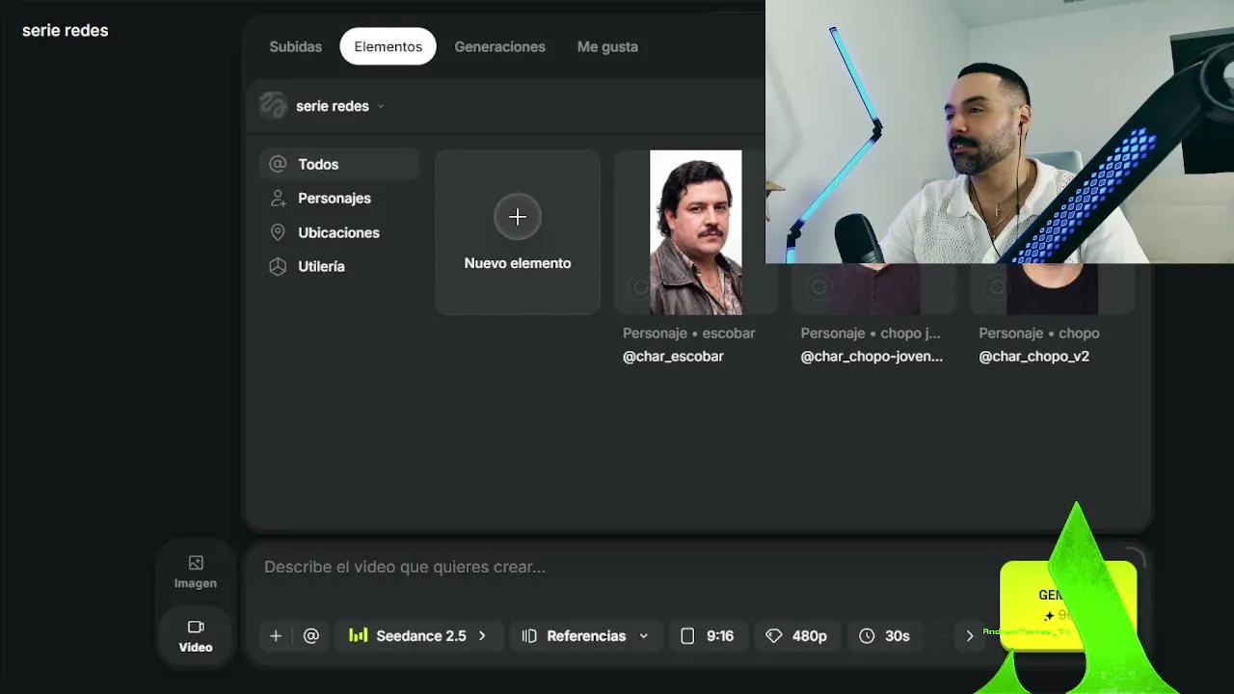
Task: Click the @char_escobar tag text
Action: click(673, 357)
